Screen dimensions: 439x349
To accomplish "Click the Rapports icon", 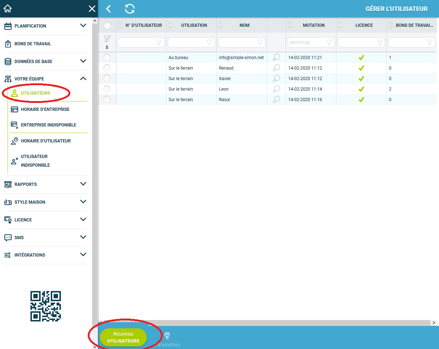I will (8, 184).
